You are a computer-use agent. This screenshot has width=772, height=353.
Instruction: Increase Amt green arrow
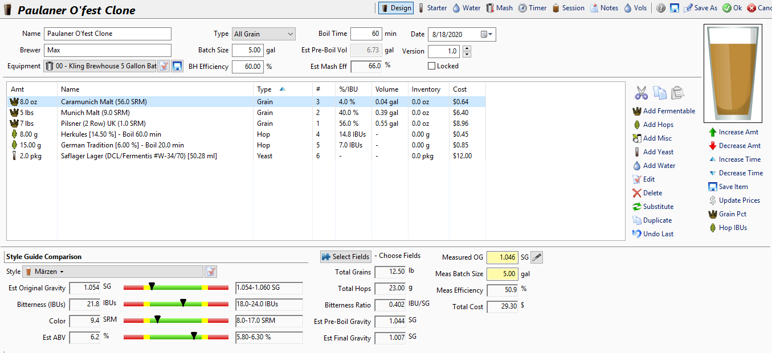coord(712,132)
